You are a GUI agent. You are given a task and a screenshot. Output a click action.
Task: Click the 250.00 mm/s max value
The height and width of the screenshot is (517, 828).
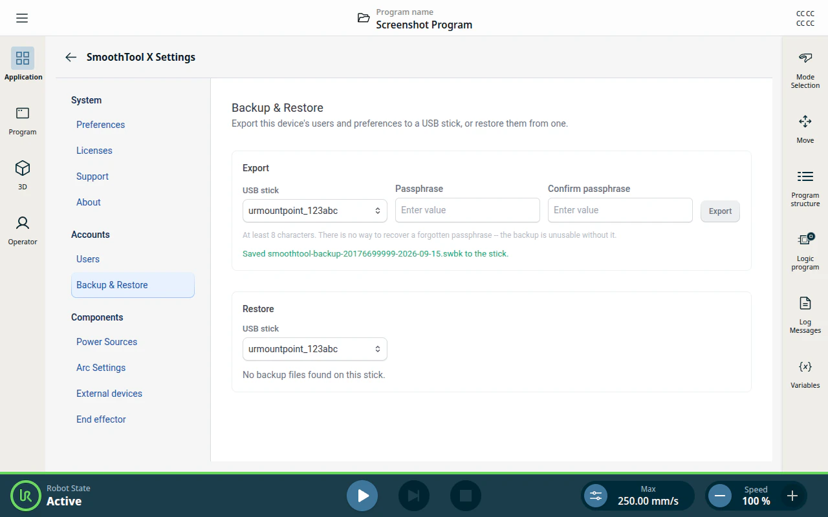[x=648, y=501]
